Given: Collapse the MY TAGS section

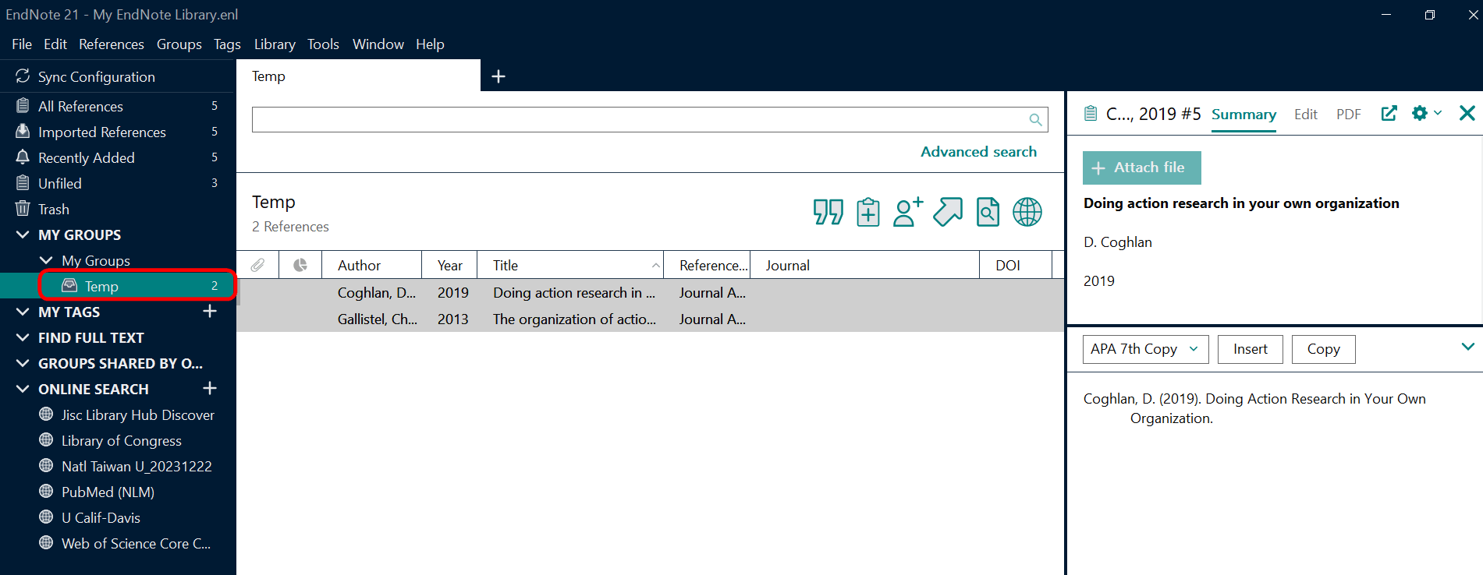Looking at the screenshot, I should (x=23, y=312).
